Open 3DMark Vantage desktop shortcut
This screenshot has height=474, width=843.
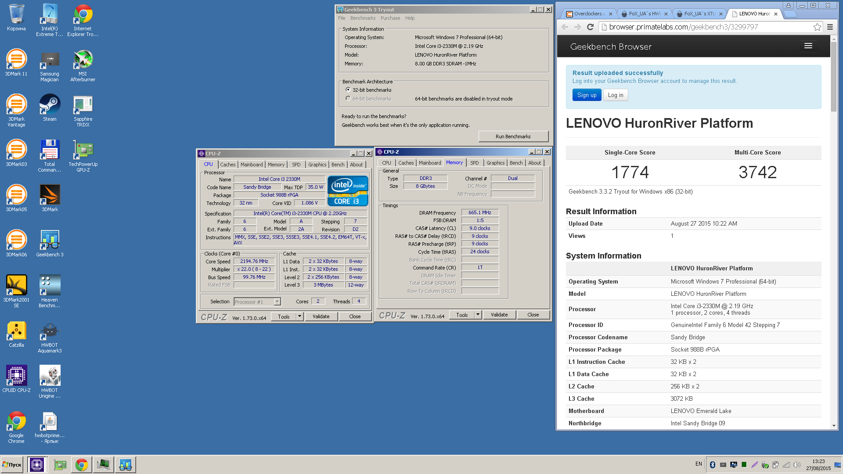tap(16, 111)
